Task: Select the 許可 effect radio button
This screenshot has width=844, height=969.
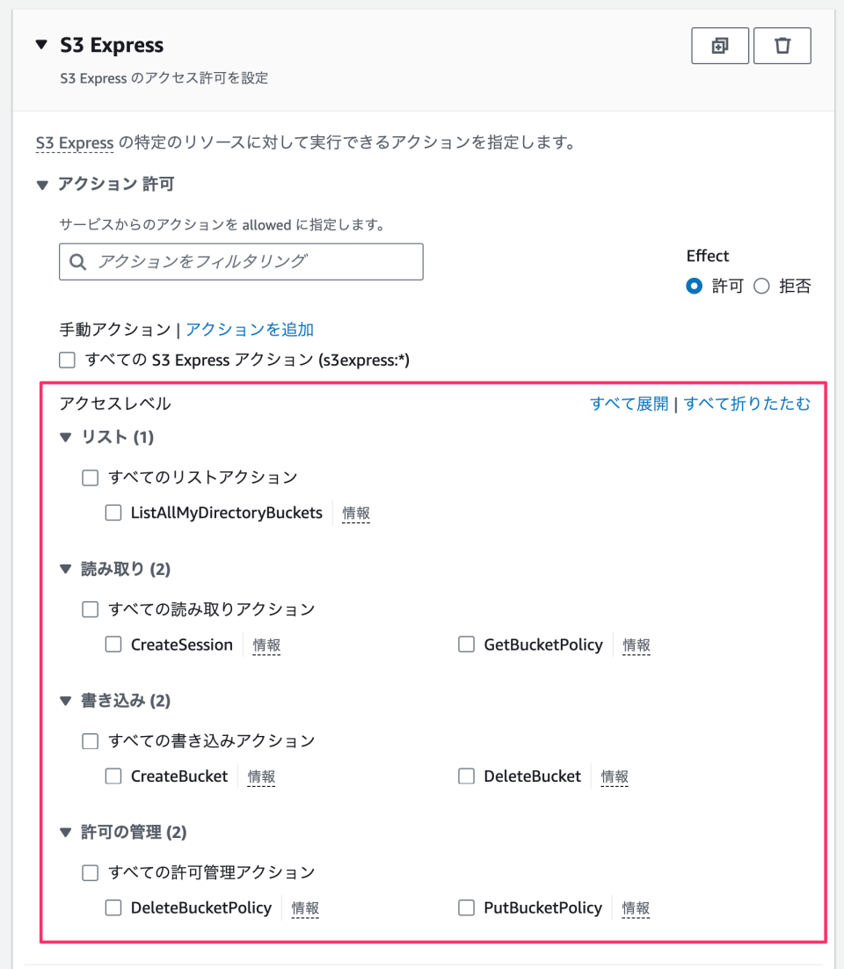Action: (694, 286)
